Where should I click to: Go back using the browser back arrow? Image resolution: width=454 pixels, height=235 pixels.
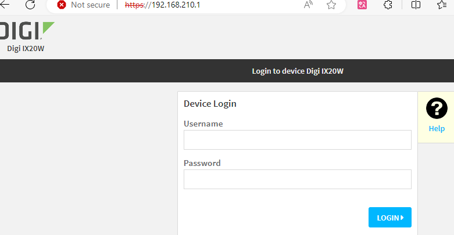pyautogui.click(x=4, y=5)
